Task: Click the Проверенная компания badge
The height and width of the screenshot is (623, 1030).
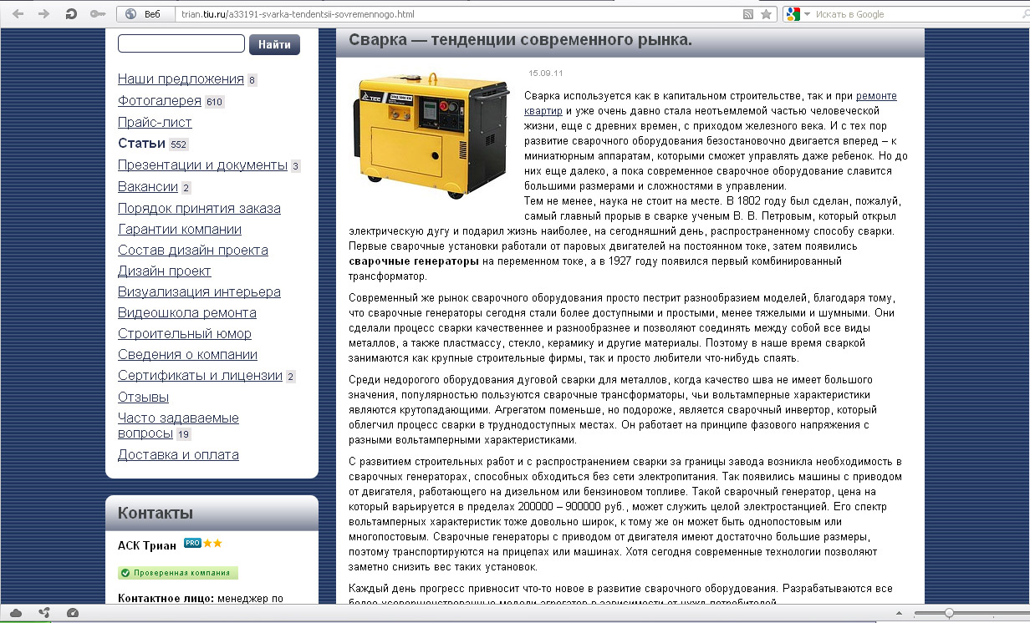Action: coord(178,573)
